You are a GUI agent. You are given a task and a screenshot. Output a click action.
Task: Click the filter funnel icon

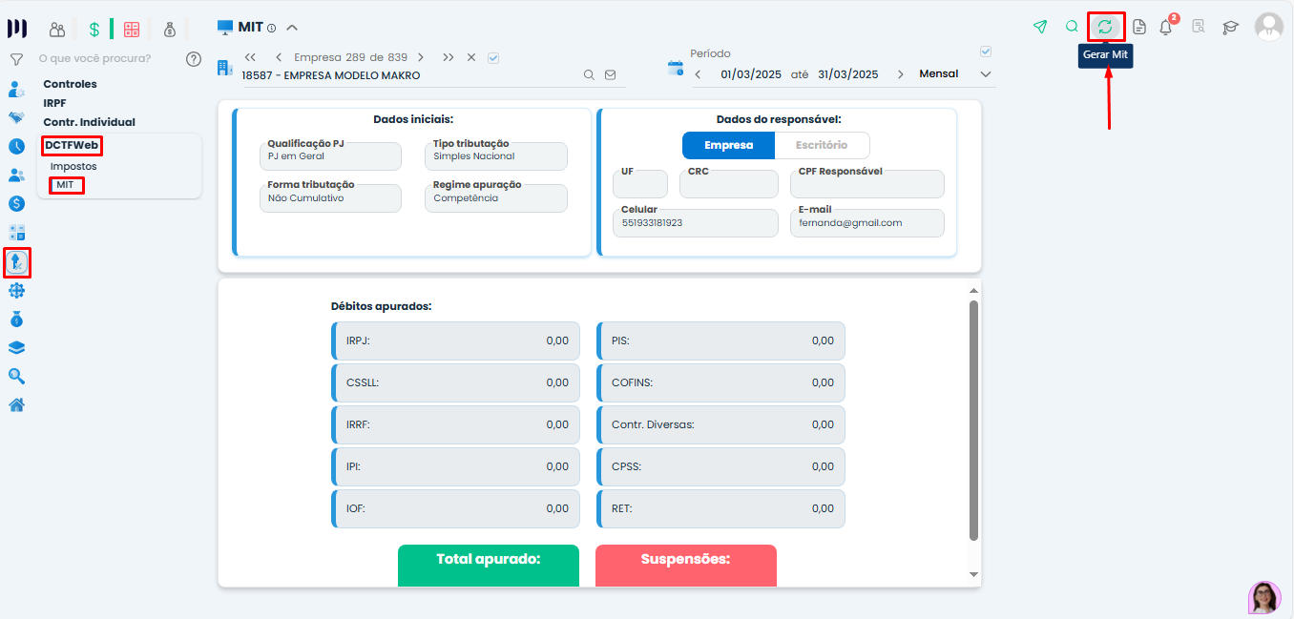point(16,59)
